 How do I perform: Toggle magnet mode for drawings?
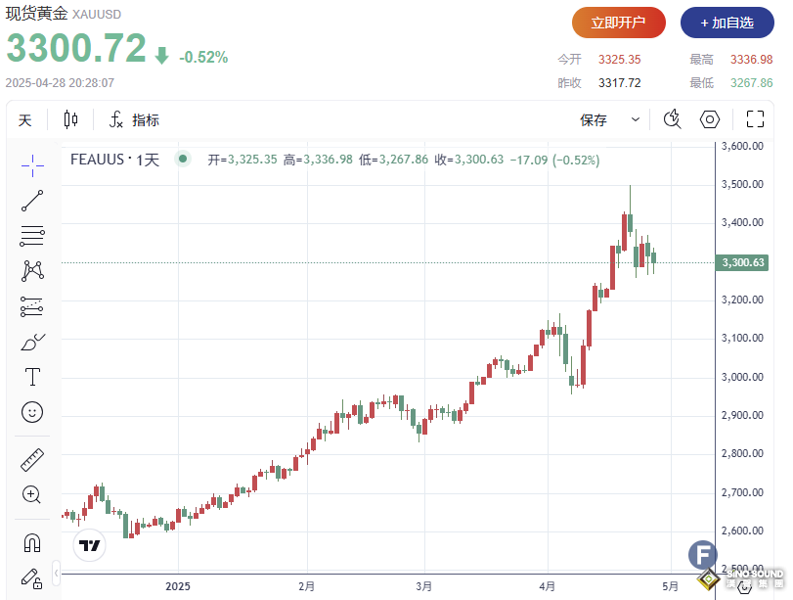coord(32,543)
